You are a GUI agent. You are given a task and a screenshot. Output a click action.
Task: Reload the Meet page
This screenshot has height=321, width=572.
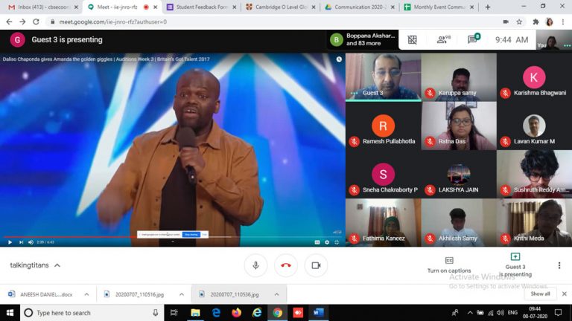36,22
